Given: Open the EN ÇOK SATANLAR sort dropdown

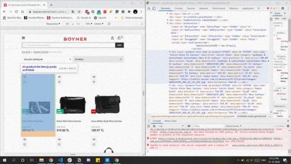Looking at the screenshot, I should (47, 59).
